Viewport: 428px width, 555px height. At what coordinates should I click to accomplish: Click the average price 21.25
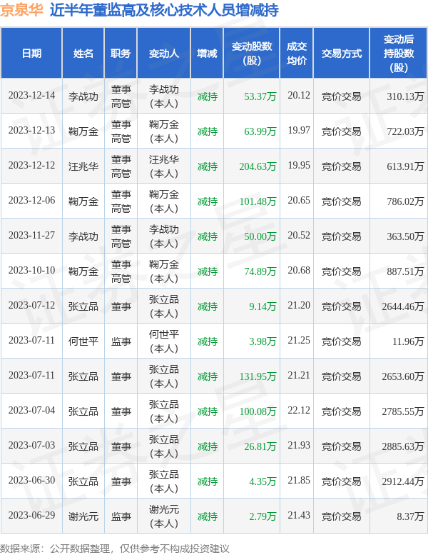pos(299,341)
